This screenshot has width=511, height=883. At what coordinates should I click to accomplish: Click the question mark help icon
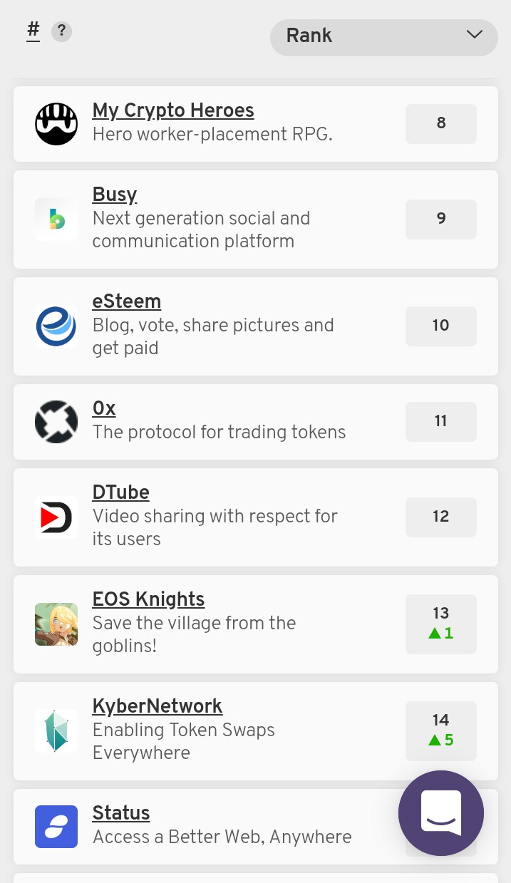[x=62, y=31]
